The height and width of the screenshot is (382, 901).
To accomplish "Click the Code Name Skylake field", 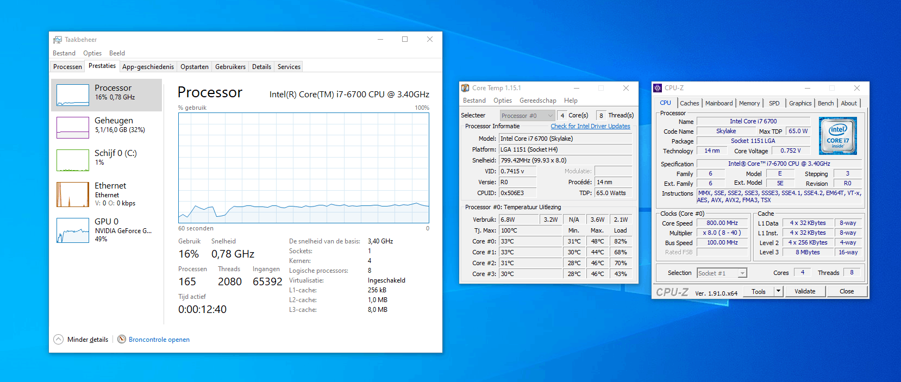I will coord(726,131).
